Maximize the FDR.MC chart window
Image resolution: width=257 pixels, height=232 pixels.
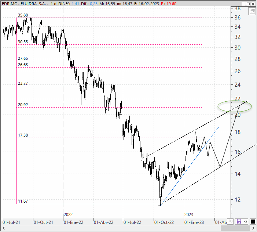pyautogui.click(x=248, y=4)
